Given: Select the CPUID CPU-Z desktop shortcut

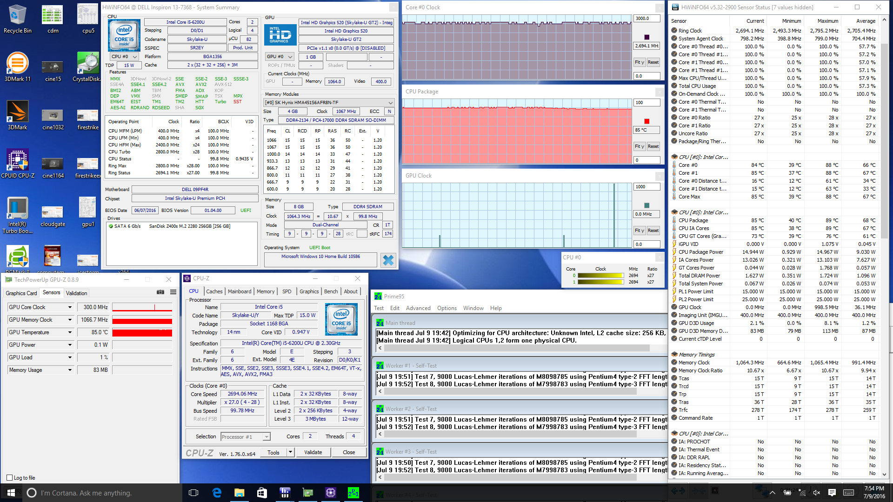Looking at the screenshot, I should click(18, 163).
